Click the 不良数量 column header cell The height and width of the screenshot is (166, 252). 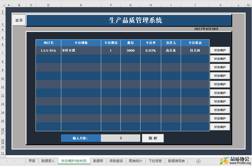pyautogui.click(x=111, y=43)
